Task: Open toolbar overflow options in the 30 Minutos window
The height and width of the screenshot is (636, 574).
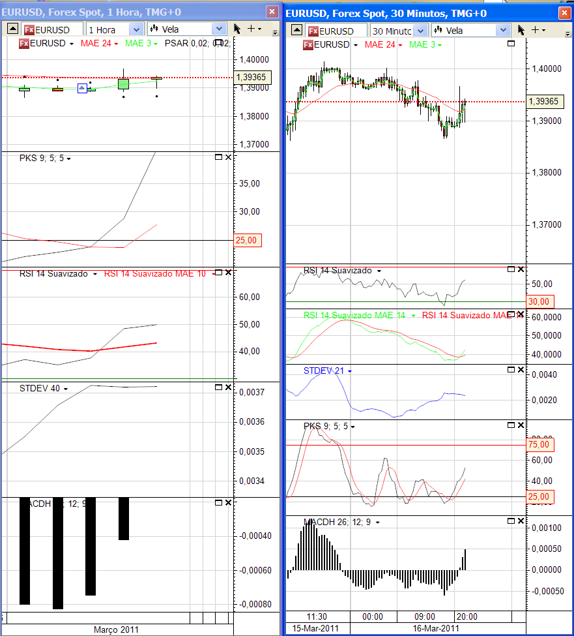Action: [567, 34]
